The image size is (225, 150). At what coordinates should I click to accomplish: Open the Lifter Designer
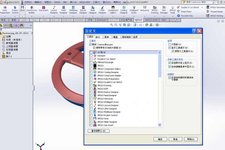(102, 10)
